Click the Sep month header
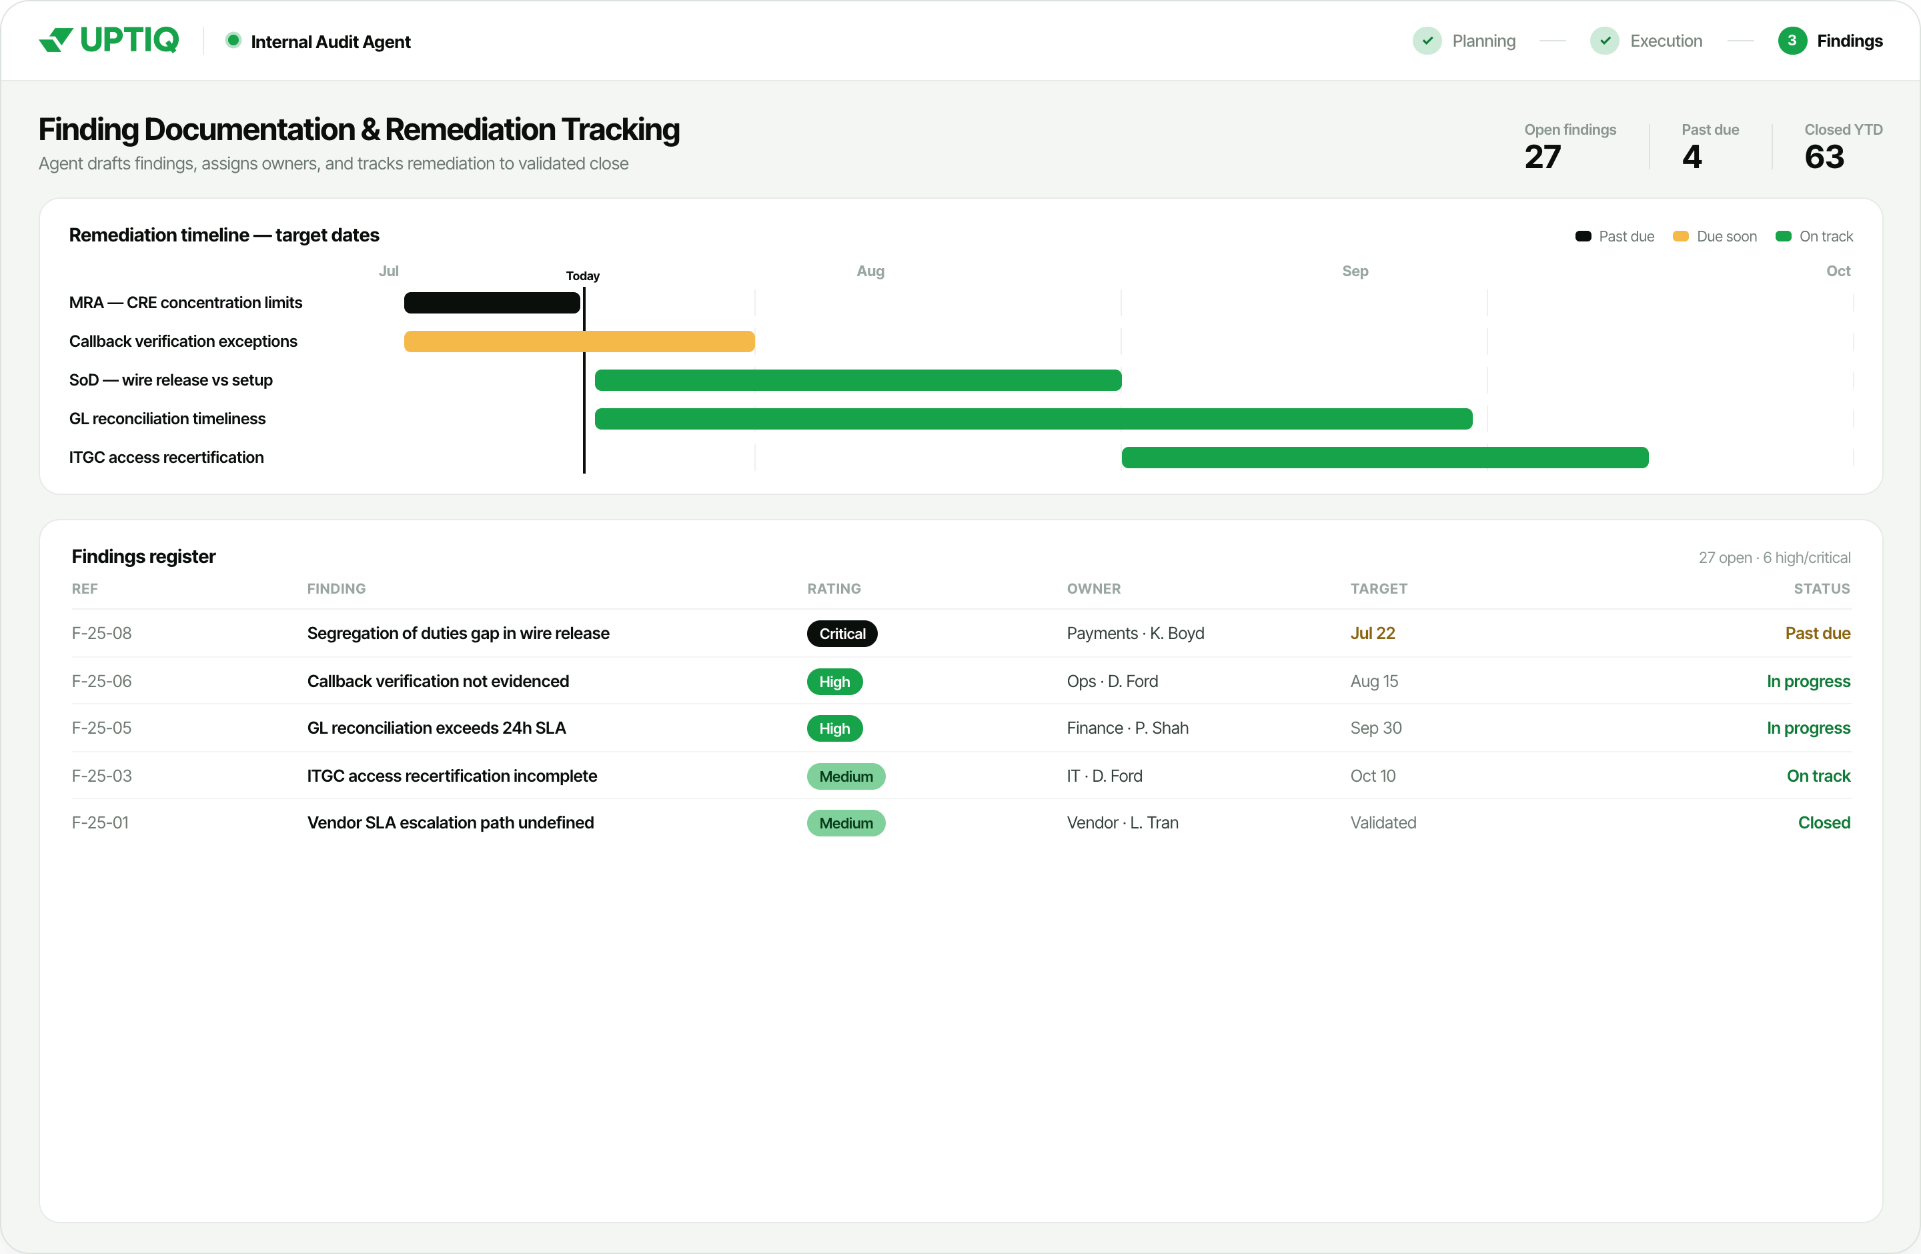This screenshot has height=1254, width=1921. pos(1355,271)
